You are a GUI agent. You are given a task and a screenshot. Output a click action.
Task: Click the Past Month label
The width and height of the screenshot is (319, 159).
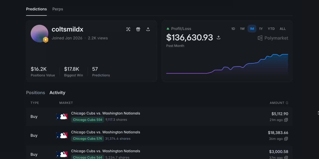[175, 46]
